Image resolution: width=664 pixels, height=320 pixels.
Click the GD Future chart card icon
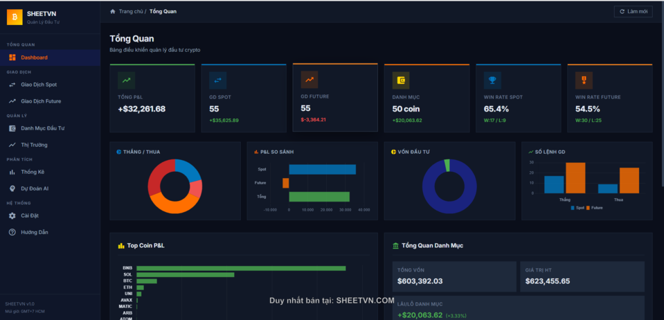tap(309, 79)
